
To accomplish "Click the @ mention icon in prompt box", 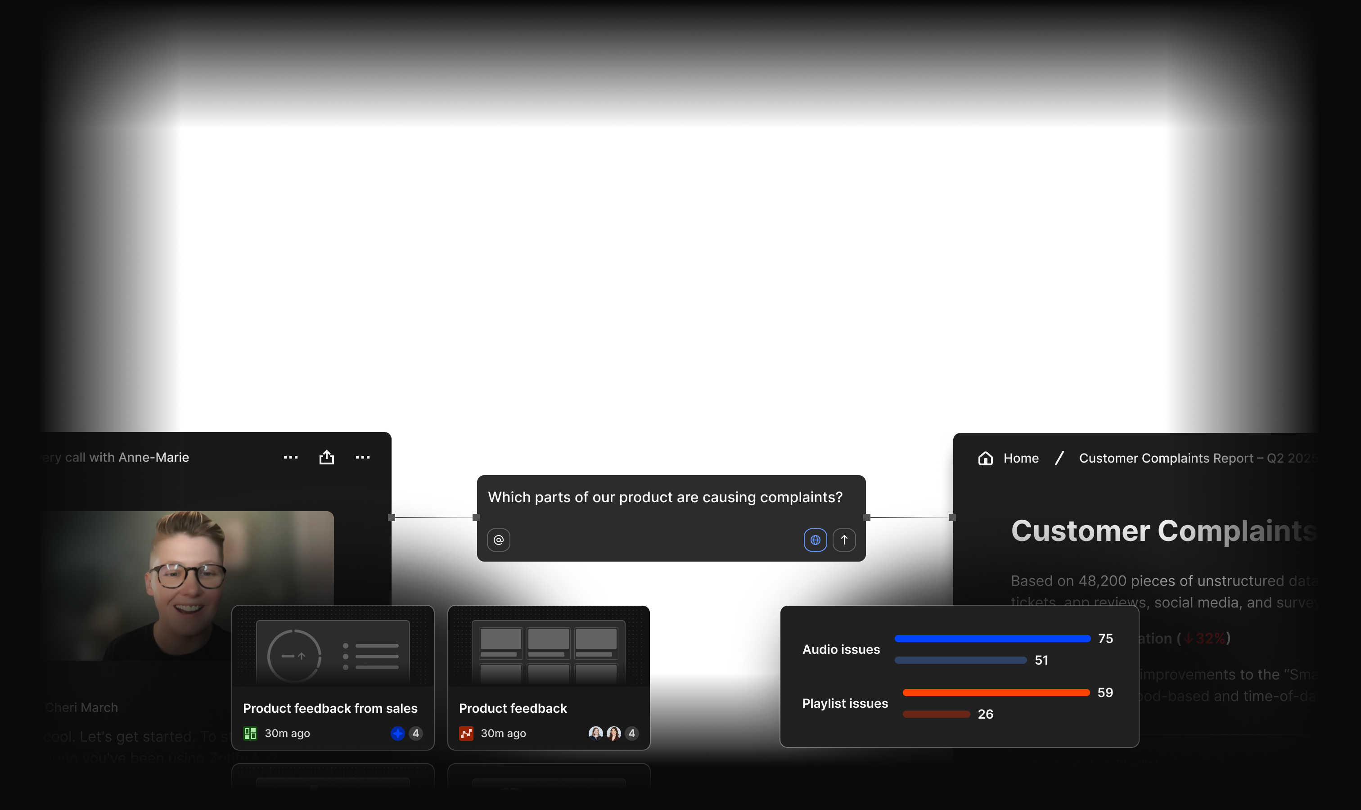I will tap(498, 540).
